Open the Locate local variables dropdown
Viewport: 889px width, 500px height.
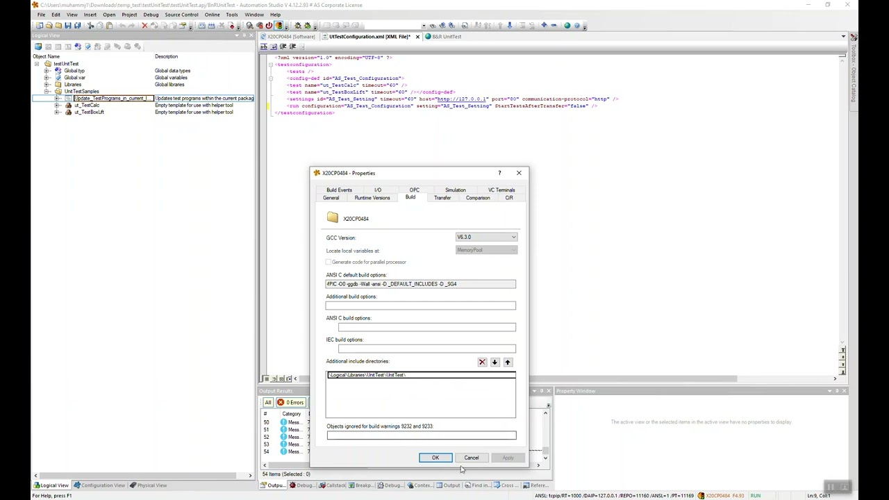coord(486,250)
